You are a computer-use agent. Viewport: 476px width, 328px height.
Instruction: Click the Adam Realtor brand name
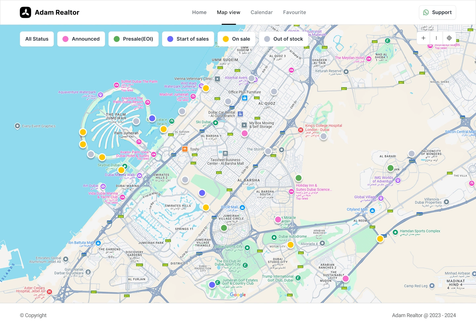57,13
